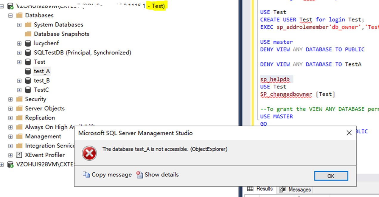
Task: Select the Database Snapshots label
Action: coord(62,34)
